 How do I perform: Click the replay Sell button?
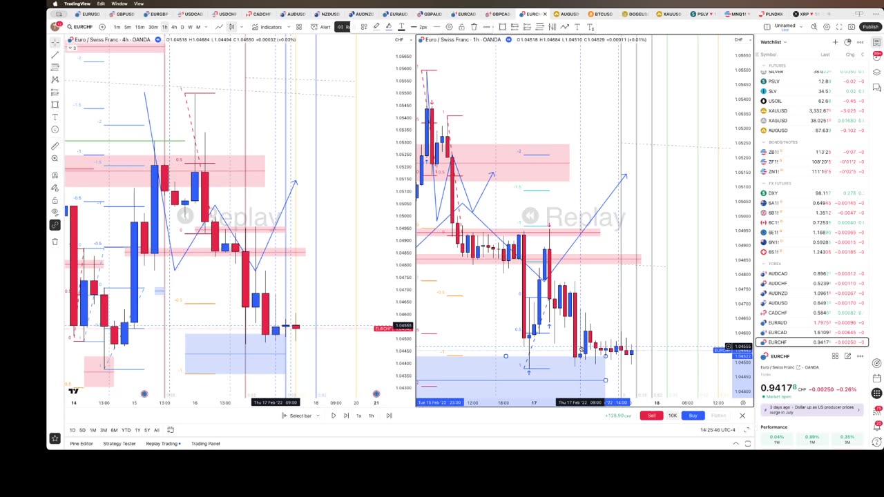click(x=651, y=416)
